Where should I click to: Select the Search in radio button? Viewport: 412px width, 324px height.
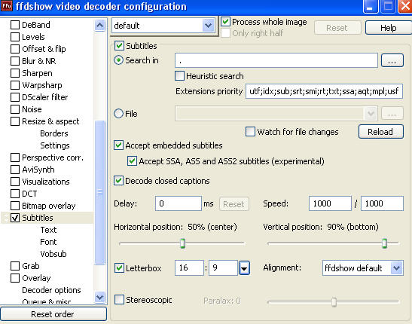[x=118, y=60]
